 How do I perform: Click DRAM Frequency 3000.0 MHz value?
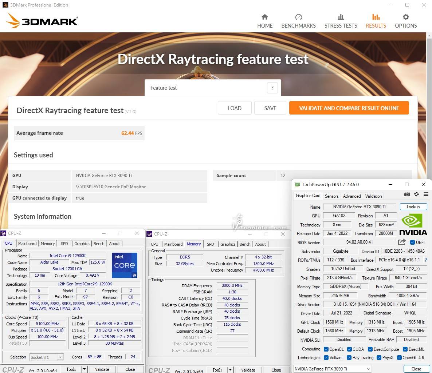click(x=232, y=285)
